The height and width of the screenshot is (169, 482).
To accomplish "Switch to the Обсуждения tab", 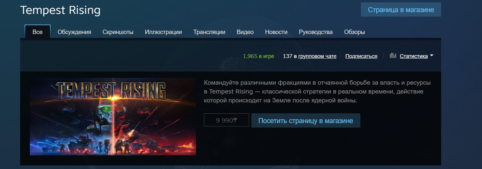I will point(74,32).
